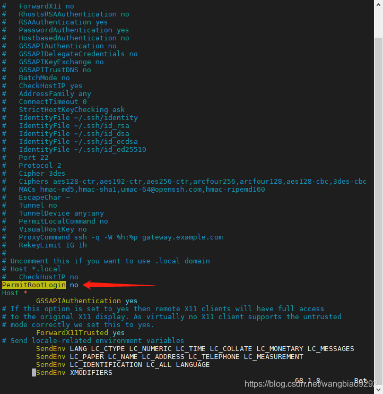Image resolution: width=383 pixels, height=394 pixels.
Task: Click the 'Ciphers aes128-ctr' comment line
Action: pos(185,182)
